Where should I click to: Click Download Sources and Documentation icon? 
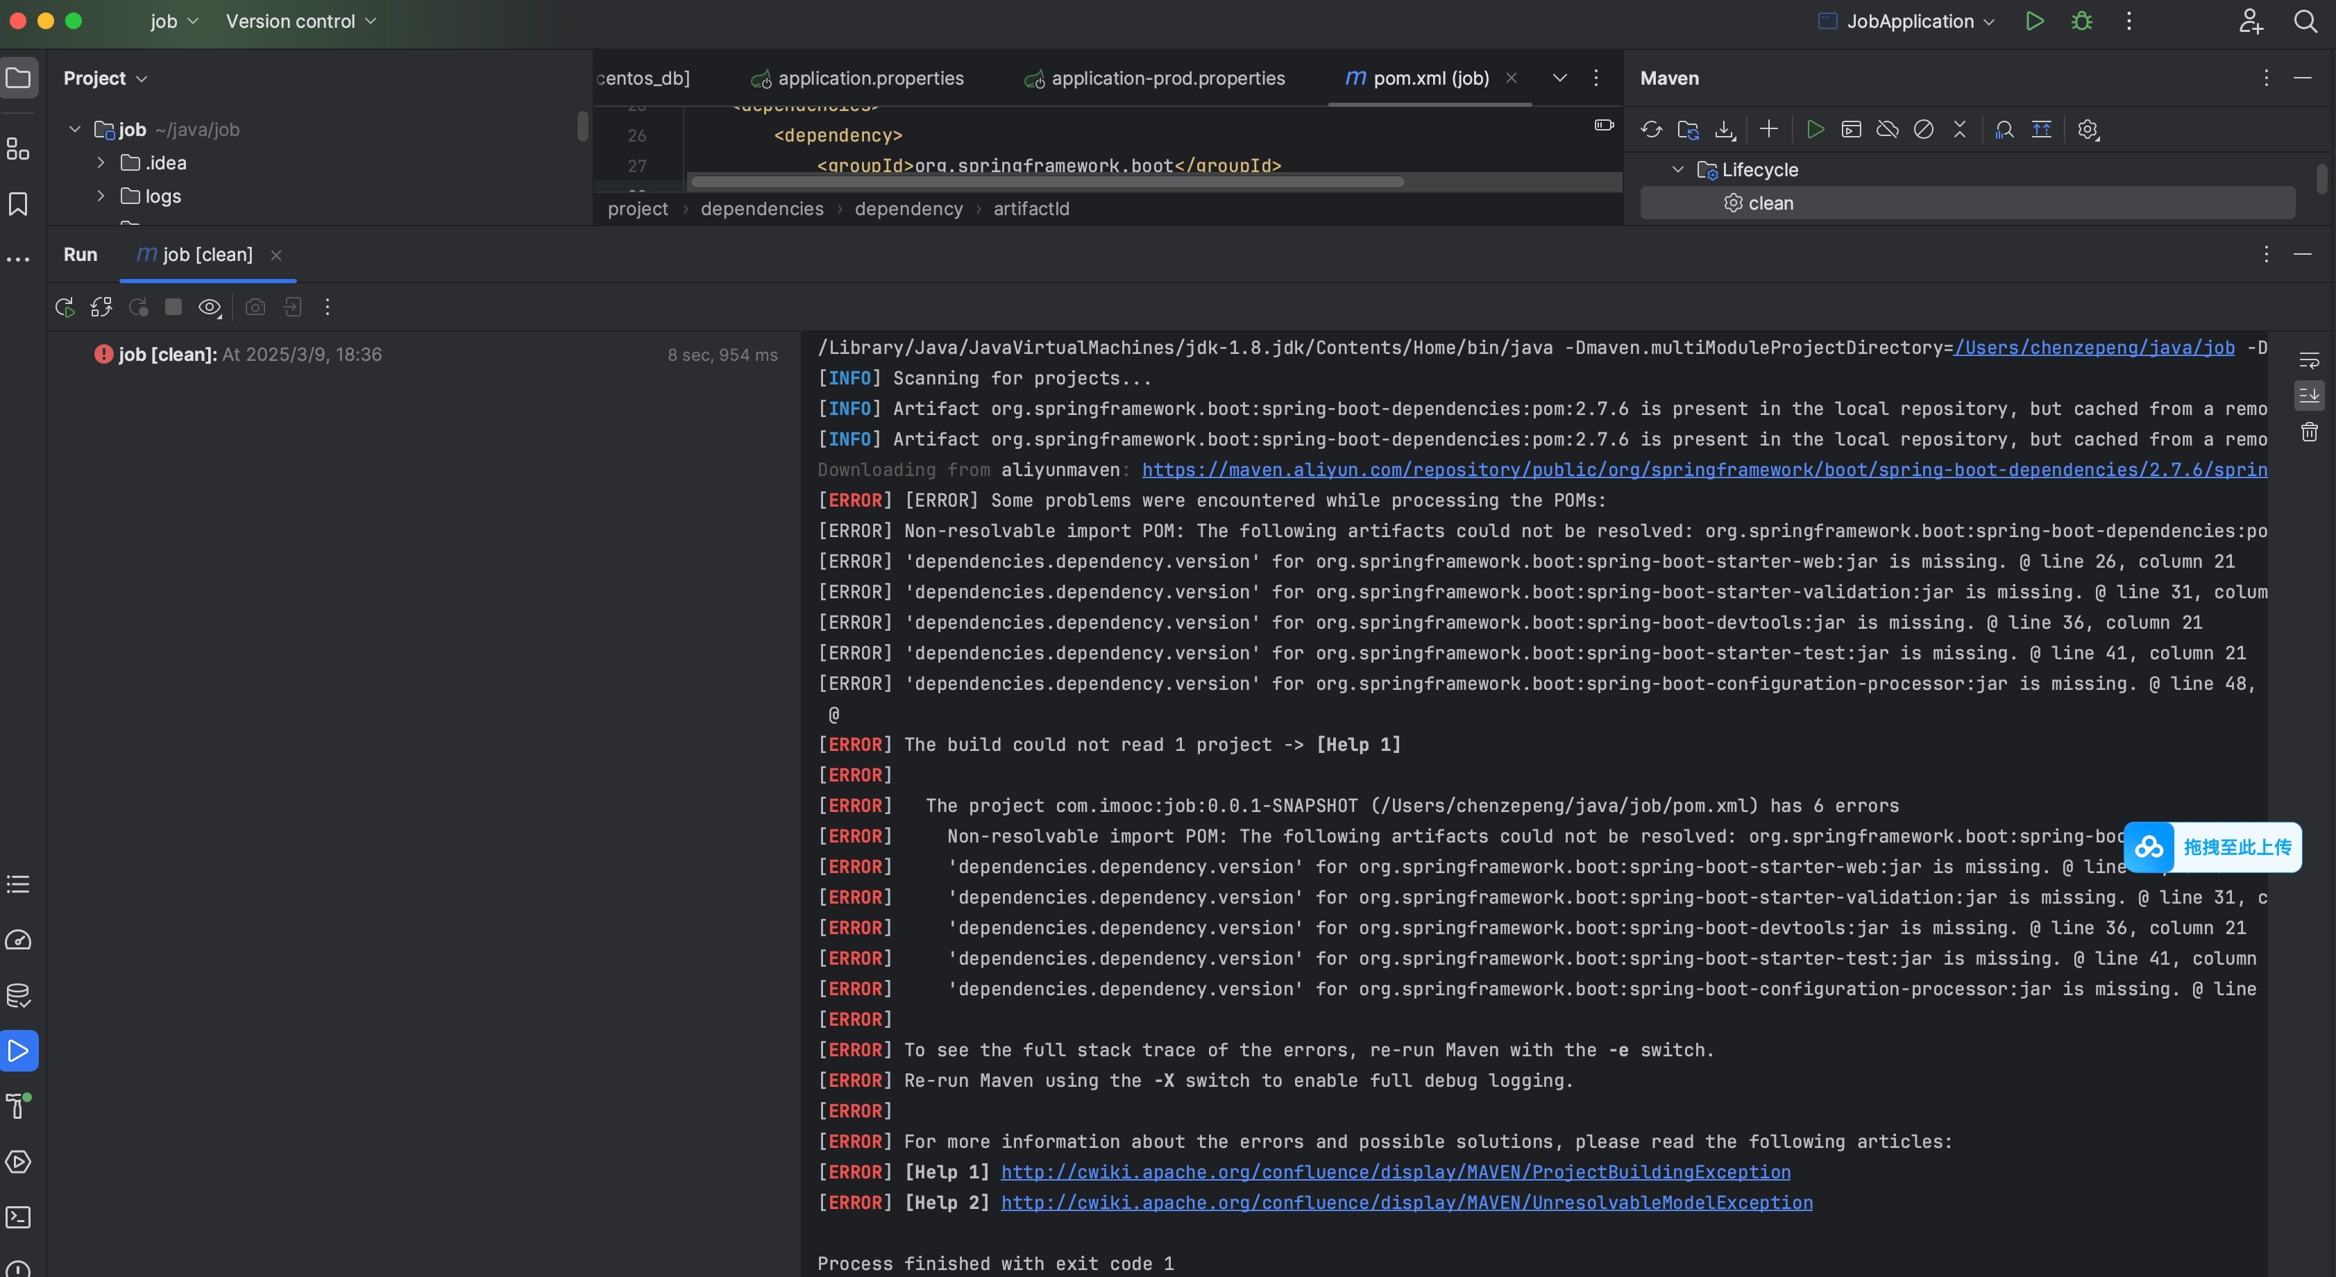point(1725,130)
